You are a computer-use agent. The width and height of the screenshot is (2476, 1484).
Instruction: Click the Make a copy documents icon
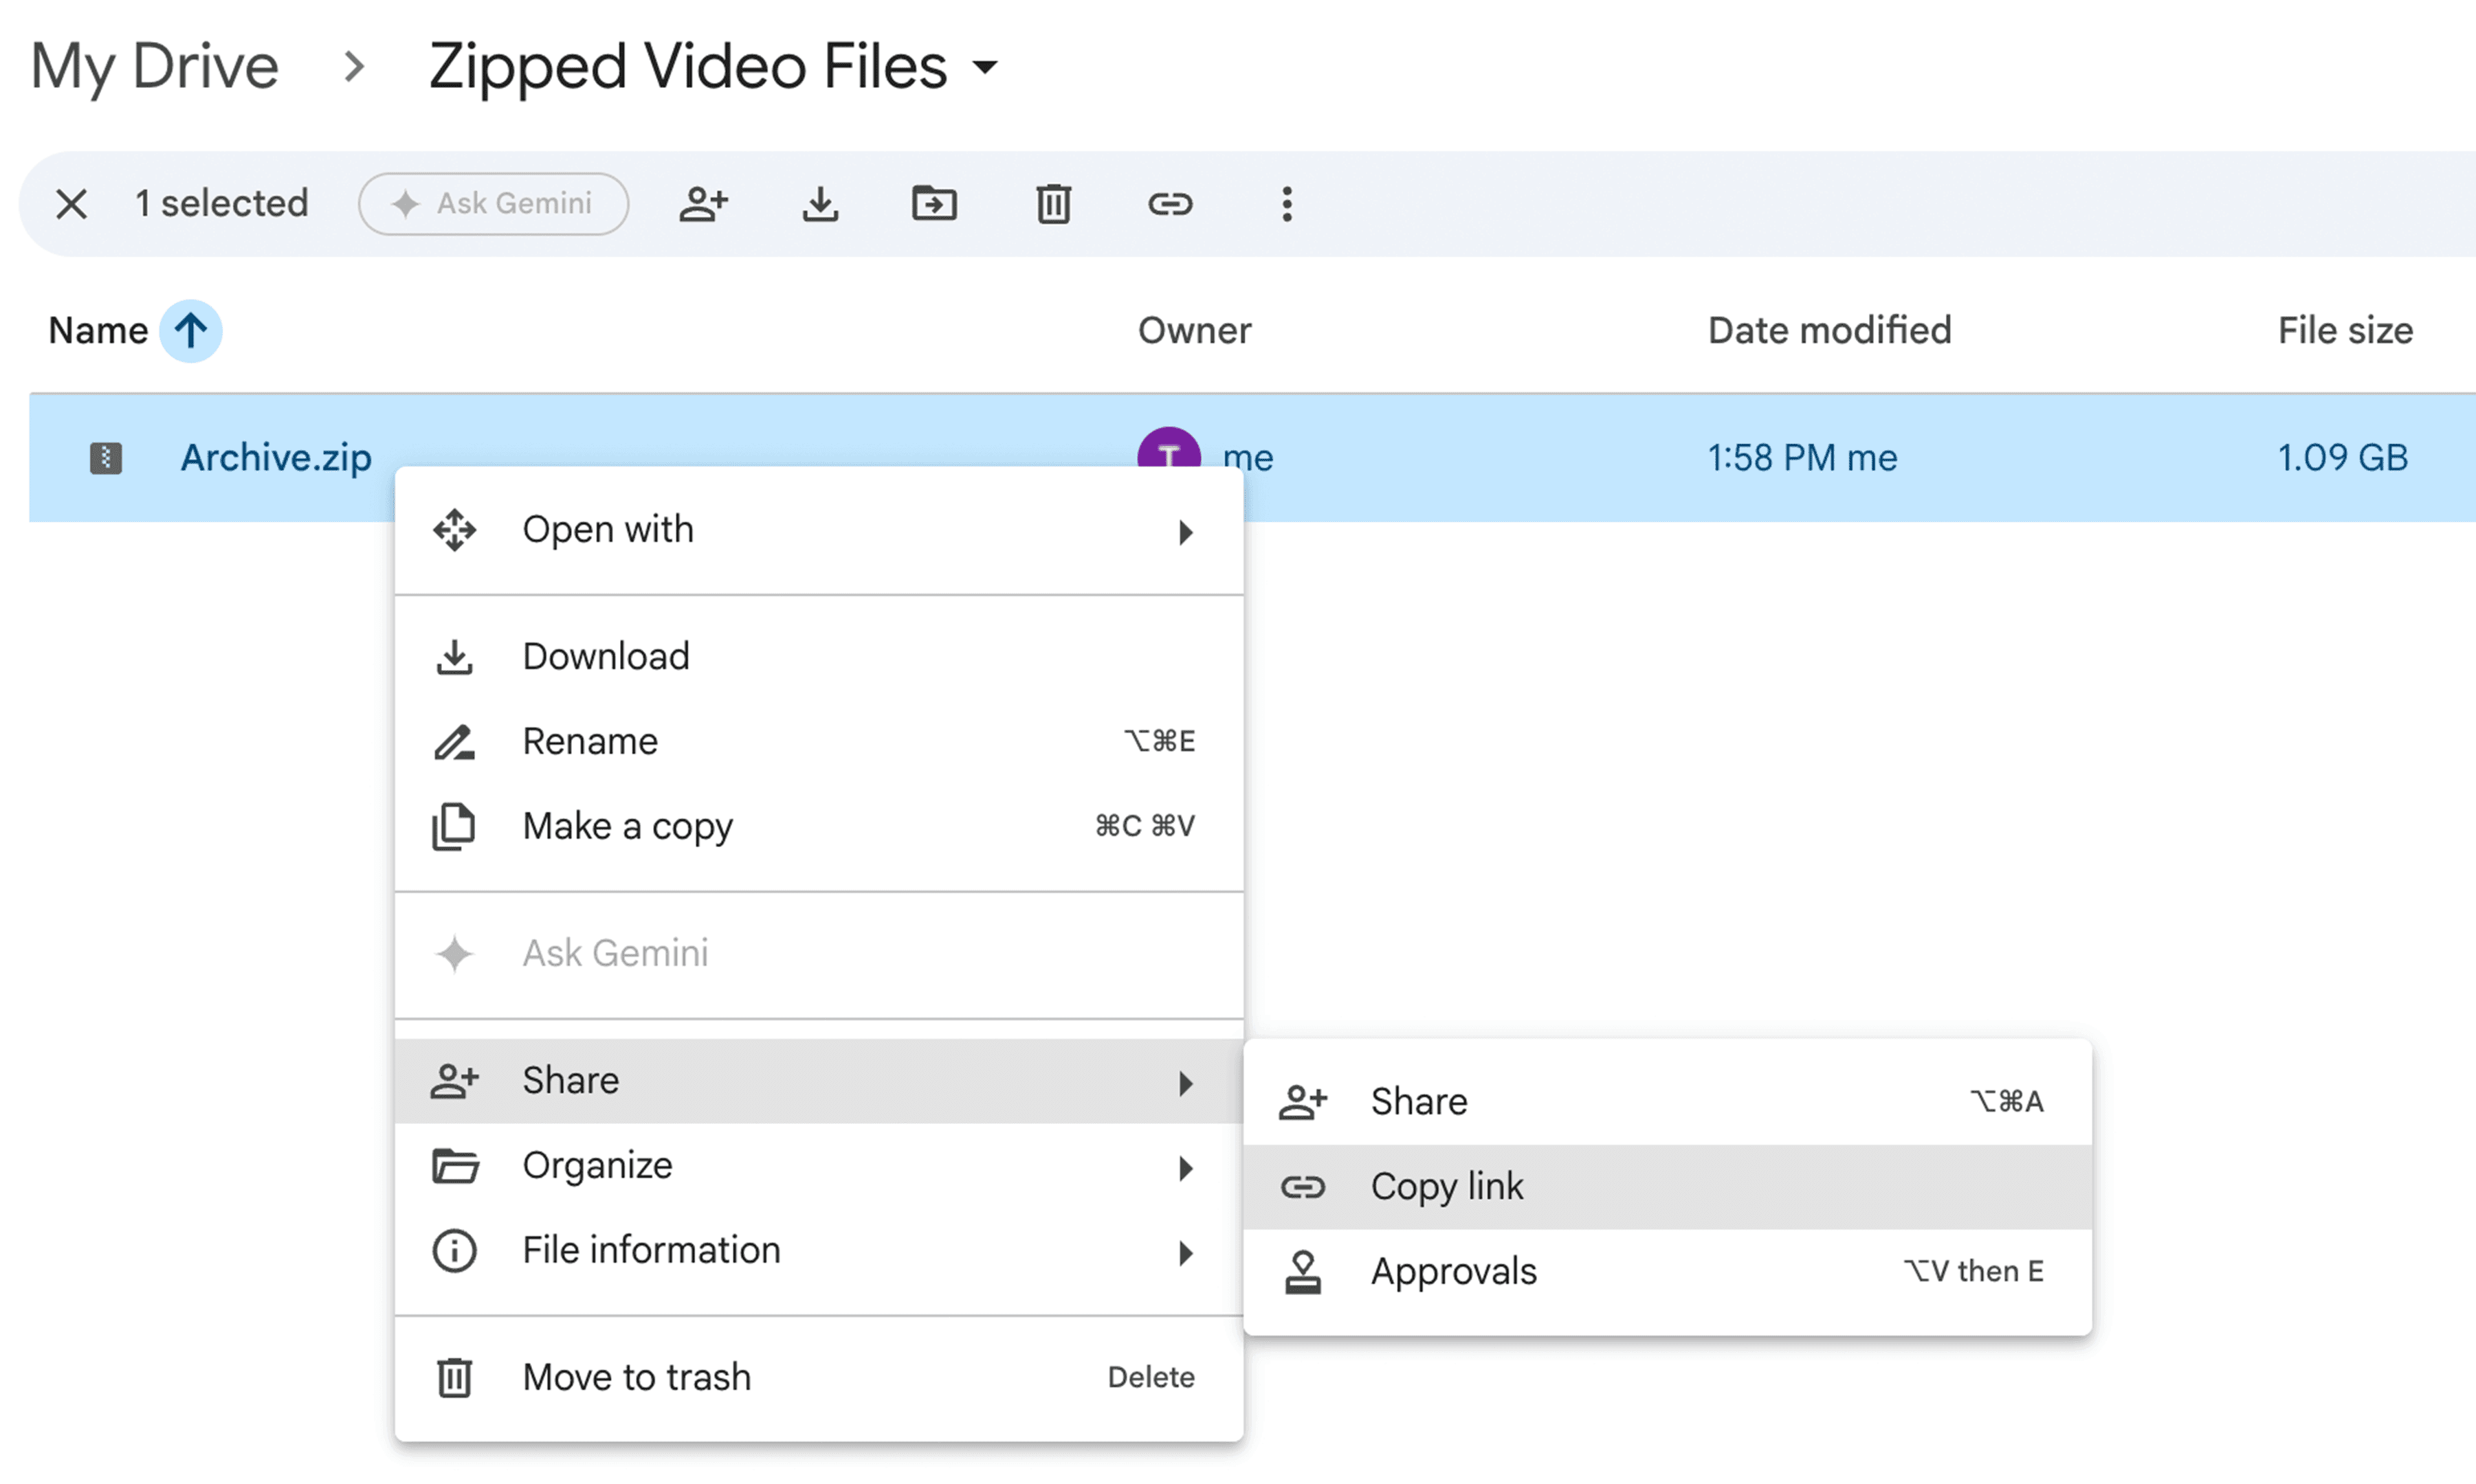click(454, 826)
